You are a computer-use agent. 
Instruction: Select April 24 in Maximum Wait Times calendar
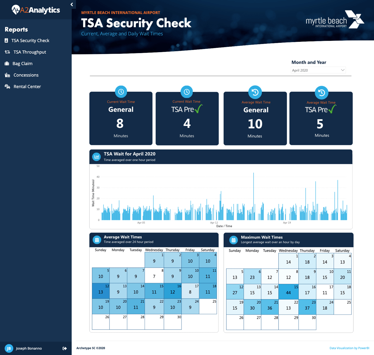(325, 307)
